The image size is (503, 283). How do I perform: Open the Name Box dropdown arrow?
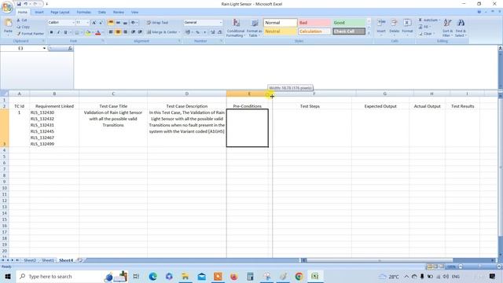point(44,48)
